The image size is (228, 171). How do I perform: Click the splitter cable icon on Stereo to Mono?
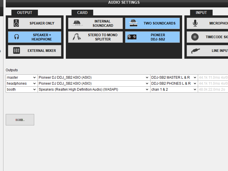coord(77,37)
